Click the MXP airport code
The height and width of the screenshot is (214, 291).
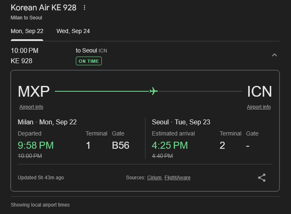34,91
